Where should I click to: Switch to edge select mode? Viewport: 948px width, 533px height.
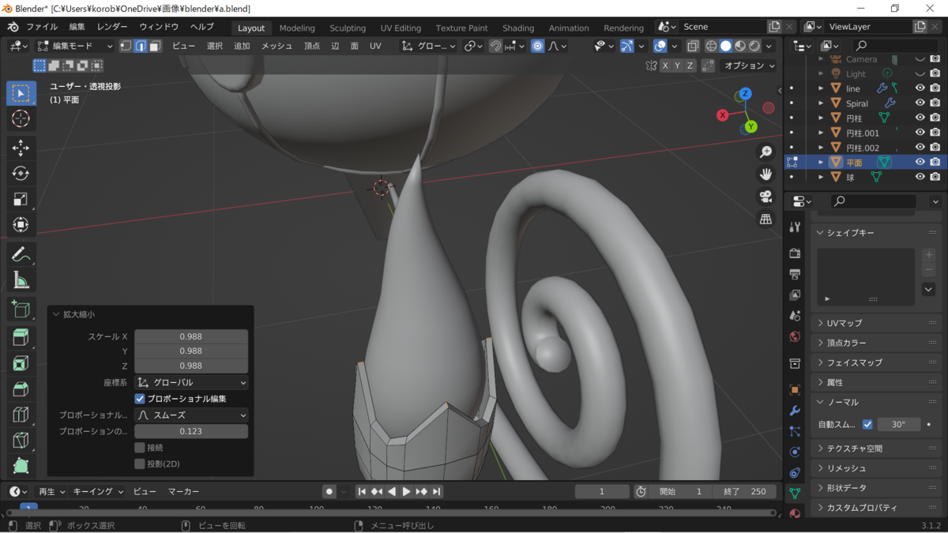coord(141,46)
